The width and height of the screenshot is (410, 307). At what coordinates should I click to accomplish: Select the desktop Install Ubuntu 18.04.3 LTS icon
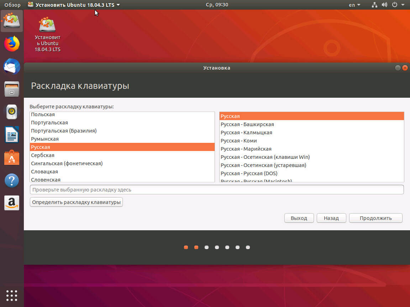click(x=47, y=34)
